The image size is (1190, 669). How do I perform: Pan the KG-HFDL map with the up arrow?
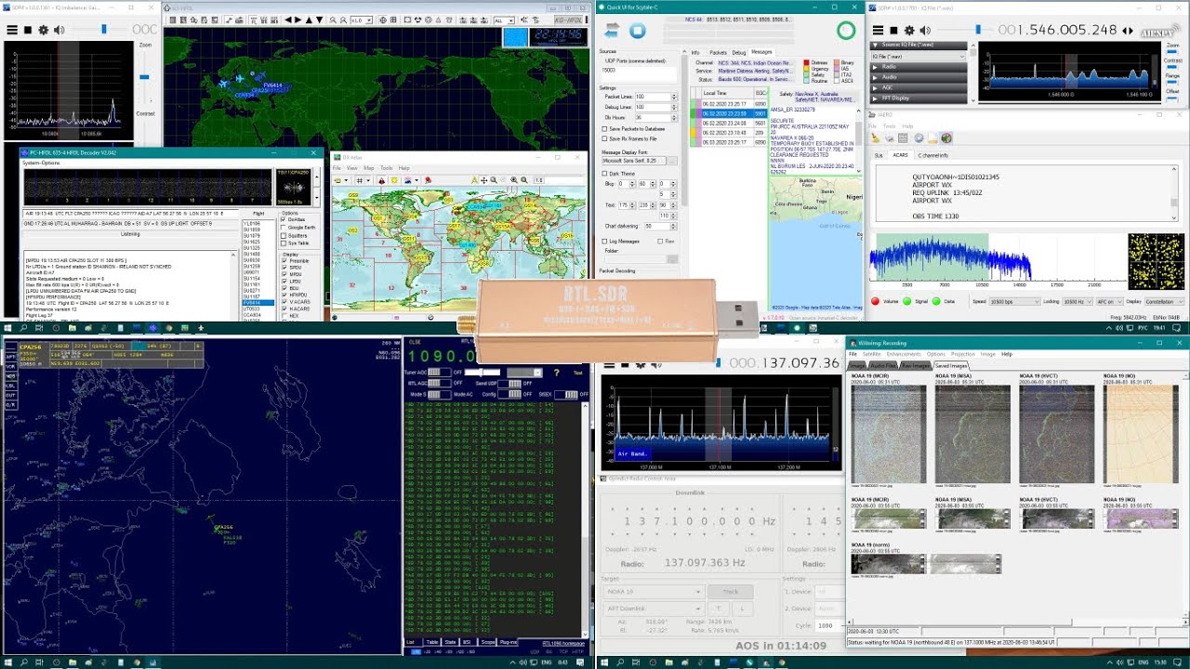click(309, 20)
